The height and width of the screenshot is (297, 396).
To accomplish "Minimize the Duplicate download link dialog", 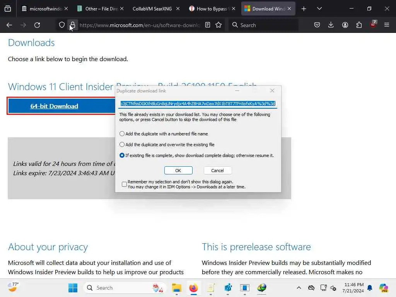I will [237, 90].
